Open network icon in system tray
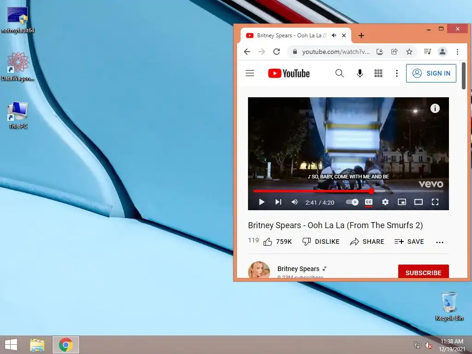Image resolution: width=472 pixels, height=354 pixels. tap(418, 345)
